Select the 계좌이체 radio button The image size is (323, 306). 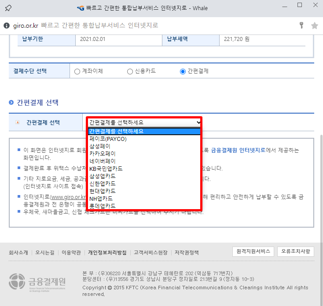tap(77, 71)
